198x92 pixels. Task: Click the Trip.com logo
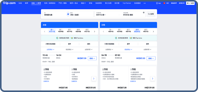pyautogui.click(x=9, y=3)
